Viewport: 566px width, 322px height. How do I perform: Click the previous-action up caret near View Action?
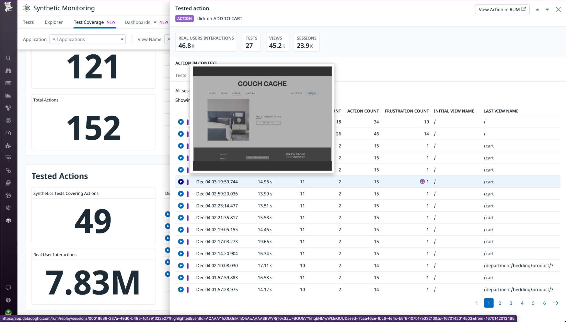(x=537, y=9)
